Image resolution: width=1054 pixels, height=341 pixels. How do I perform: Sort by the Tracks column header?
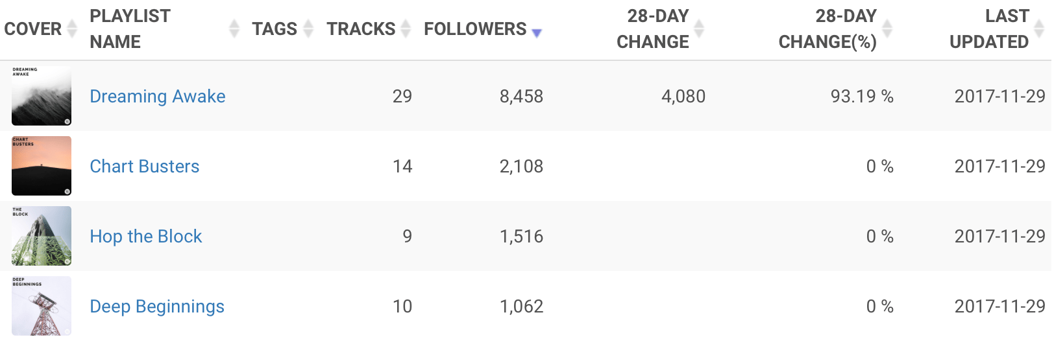point(361,29)
